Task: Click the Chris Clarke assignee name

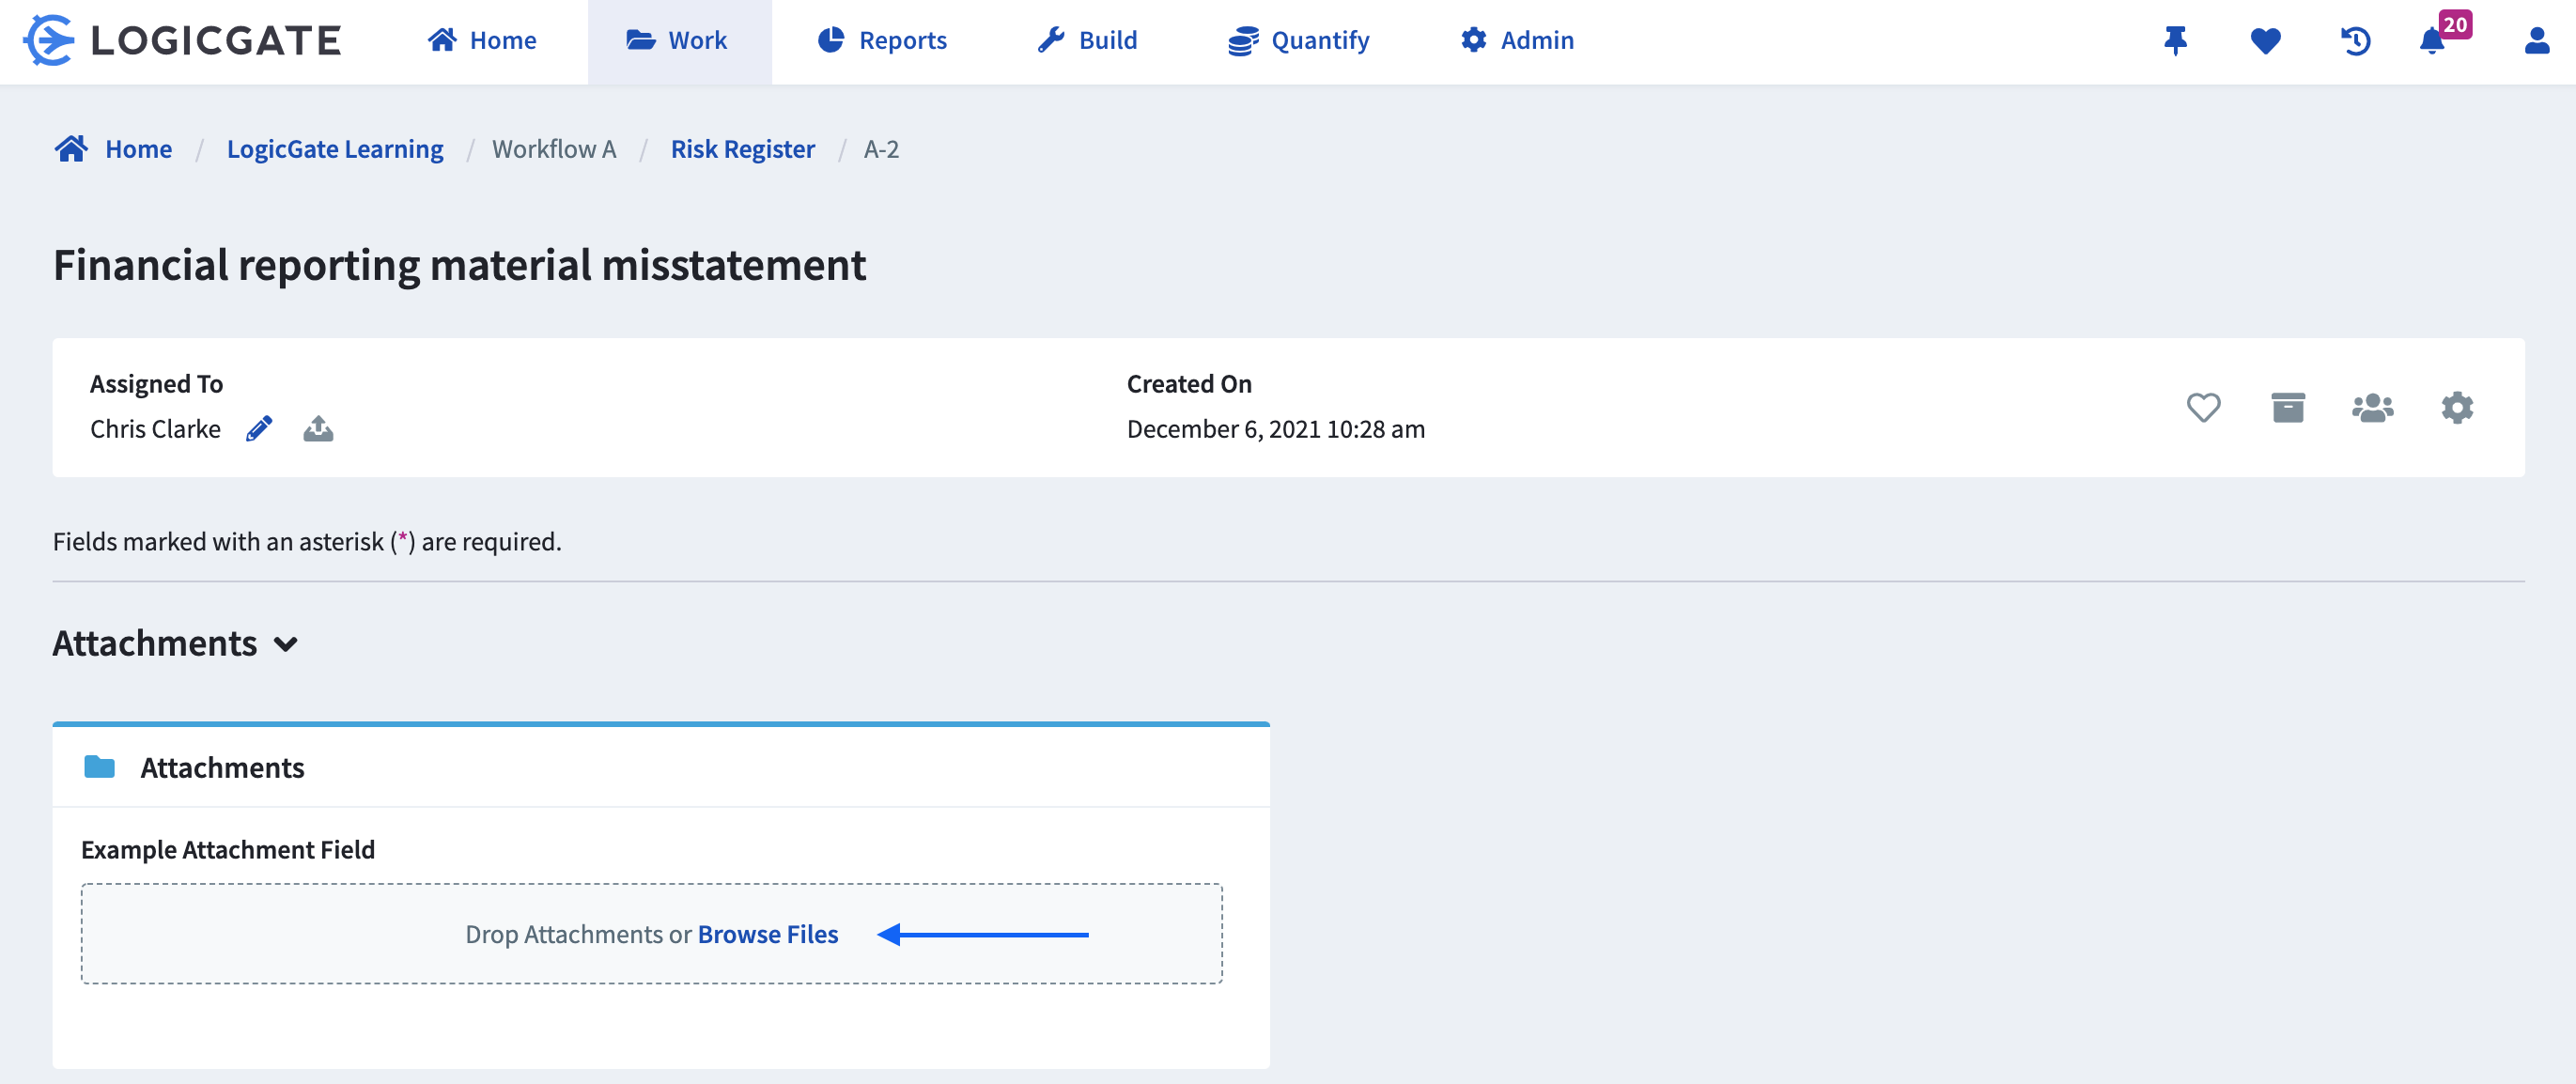Action: point(155,429)
